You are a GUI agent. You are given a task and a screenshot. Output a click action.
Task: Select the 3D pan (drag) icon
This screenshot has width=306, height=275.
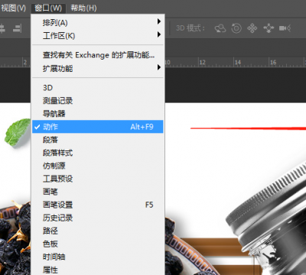click(x=252, y=28)
